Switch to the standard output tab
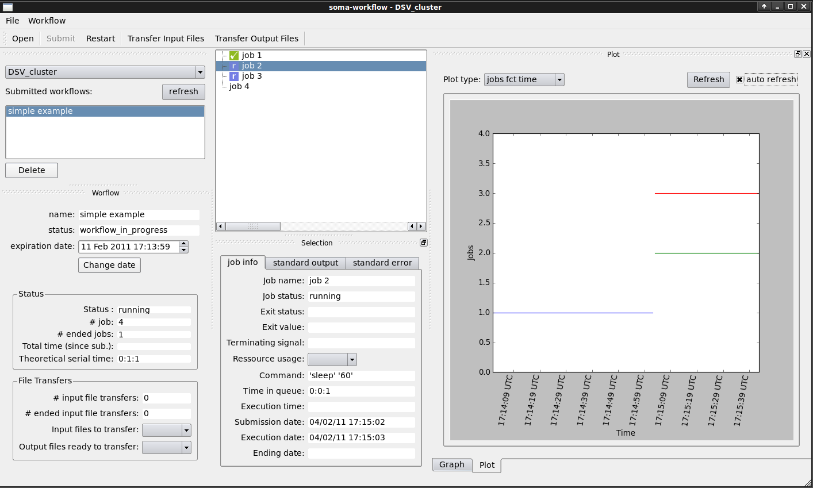 [305, 263]
